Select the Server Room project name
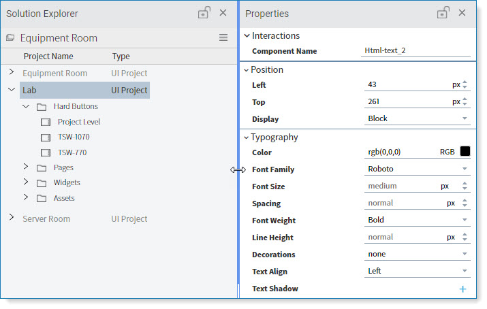Viewport: 487px width, 309px height. [x=46, y=218]
